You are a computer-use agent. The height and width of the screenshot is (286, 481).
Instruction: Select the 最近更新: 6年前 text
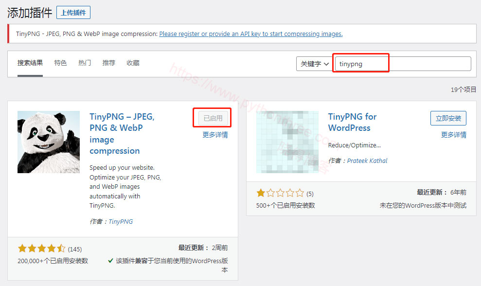442,192
